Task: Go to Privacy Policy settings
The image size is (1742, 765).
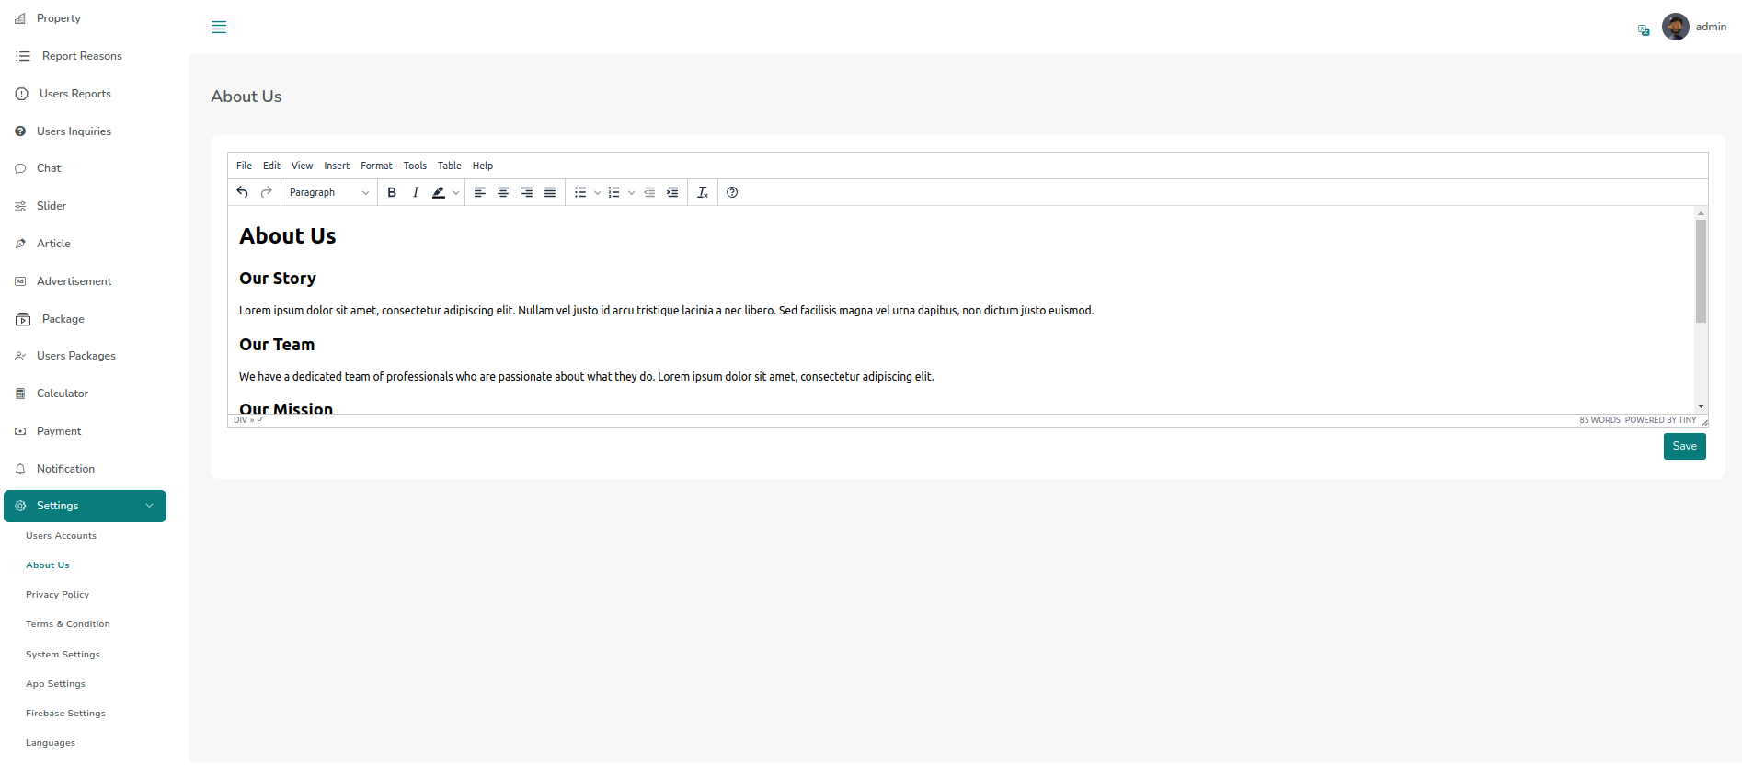Action: [57, 595]
